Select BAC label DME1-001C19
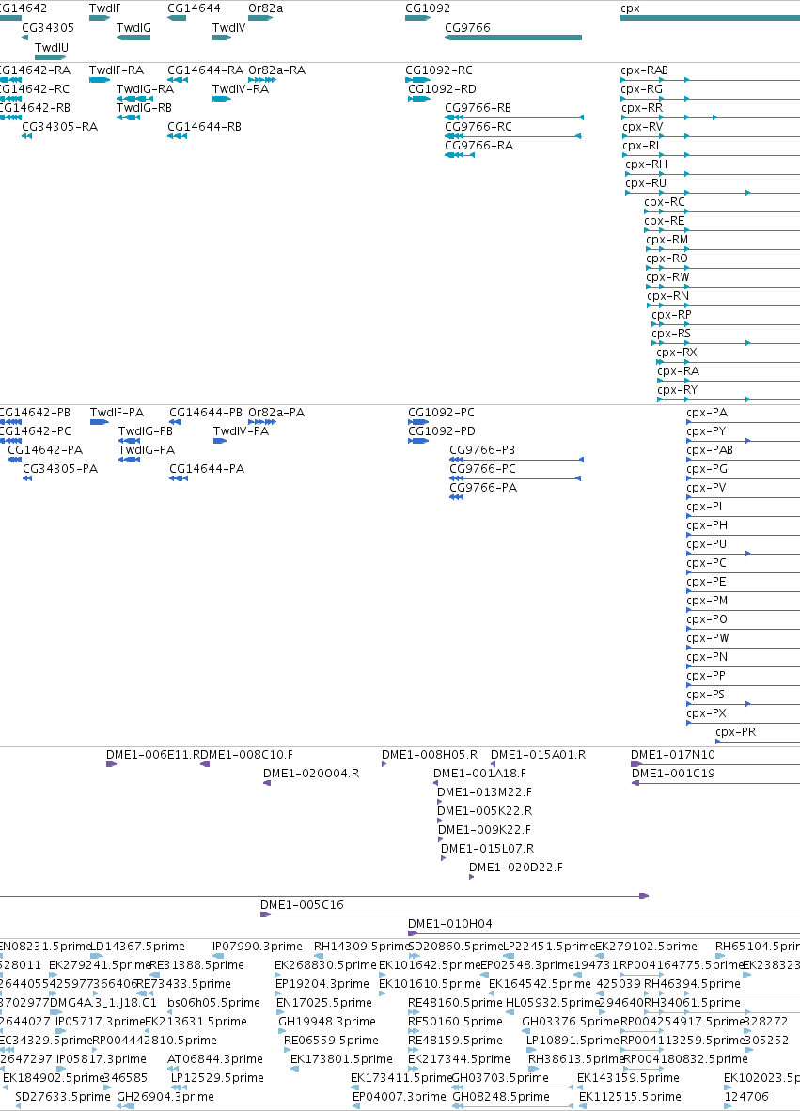Viewport: 800px width, 1111px height. 673,773
